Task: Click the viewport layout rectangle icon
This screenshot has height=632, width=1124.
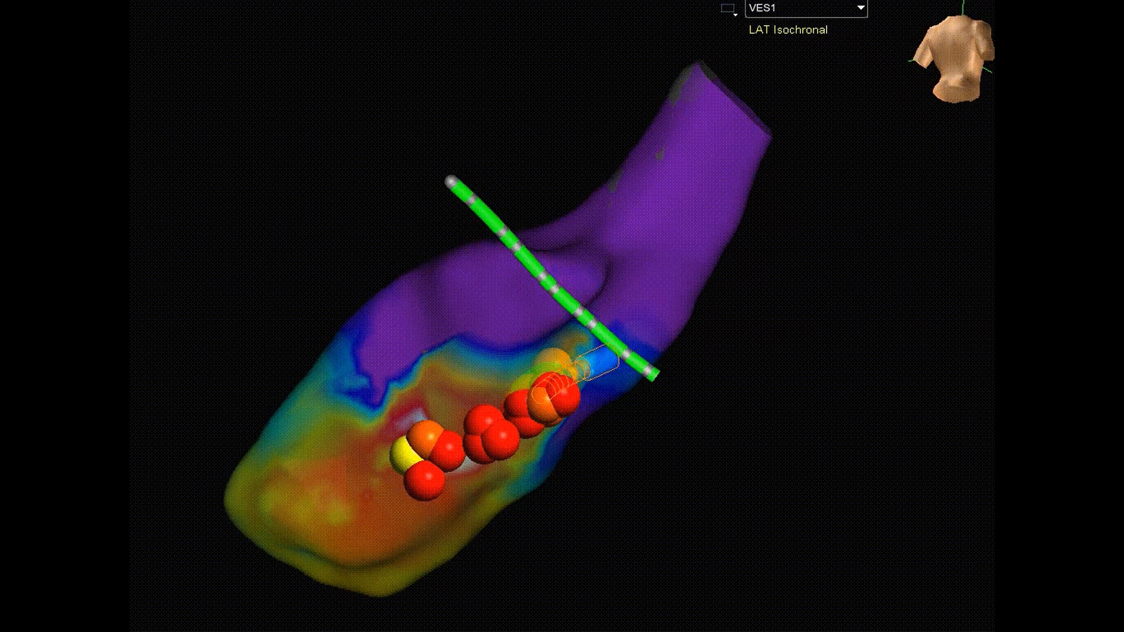Action: point(728,9)
